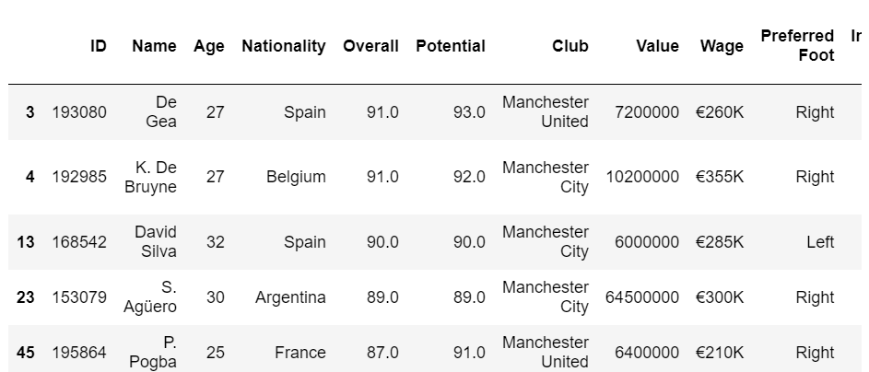Select the value cell 64500000

click(x=641, y=297)
